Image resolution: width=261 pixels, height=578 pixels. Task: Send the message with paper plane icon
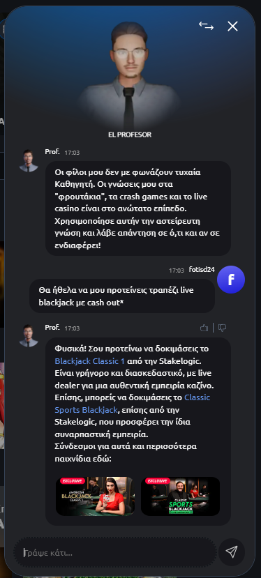coord(232,552)
